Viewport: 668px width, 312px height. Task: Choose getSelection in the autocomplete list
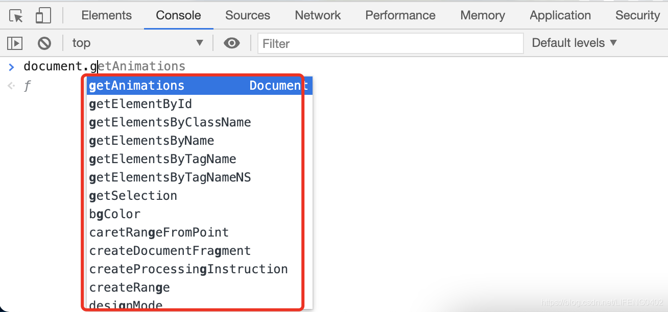[x=199, y=196]
